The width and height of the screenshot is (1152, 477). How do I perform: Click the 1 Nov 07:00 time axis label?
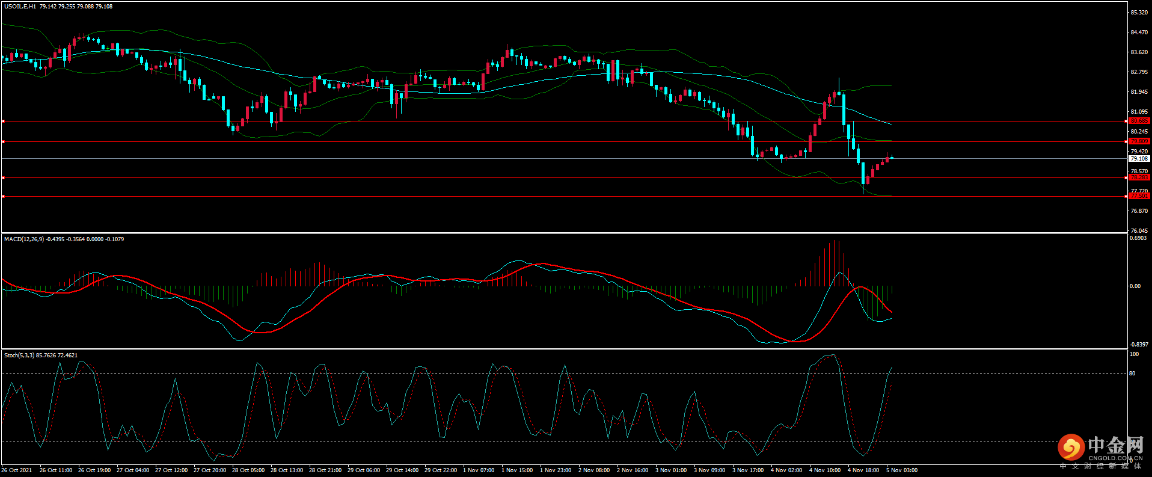[479, 470]
